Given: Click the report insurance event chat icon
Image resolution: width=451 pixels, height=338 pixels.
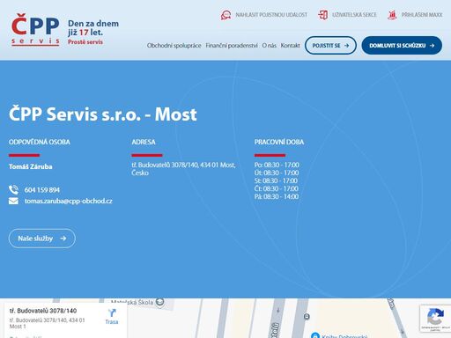Looking at the screenshot, I should click(x=225, y=15).
